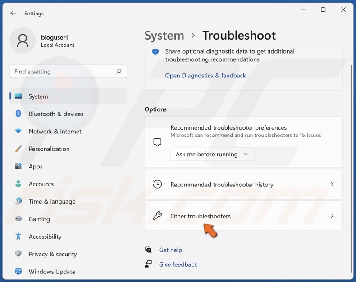Open Time & language settings
Viewport: 356px width, 282px height.
point(68,201)
